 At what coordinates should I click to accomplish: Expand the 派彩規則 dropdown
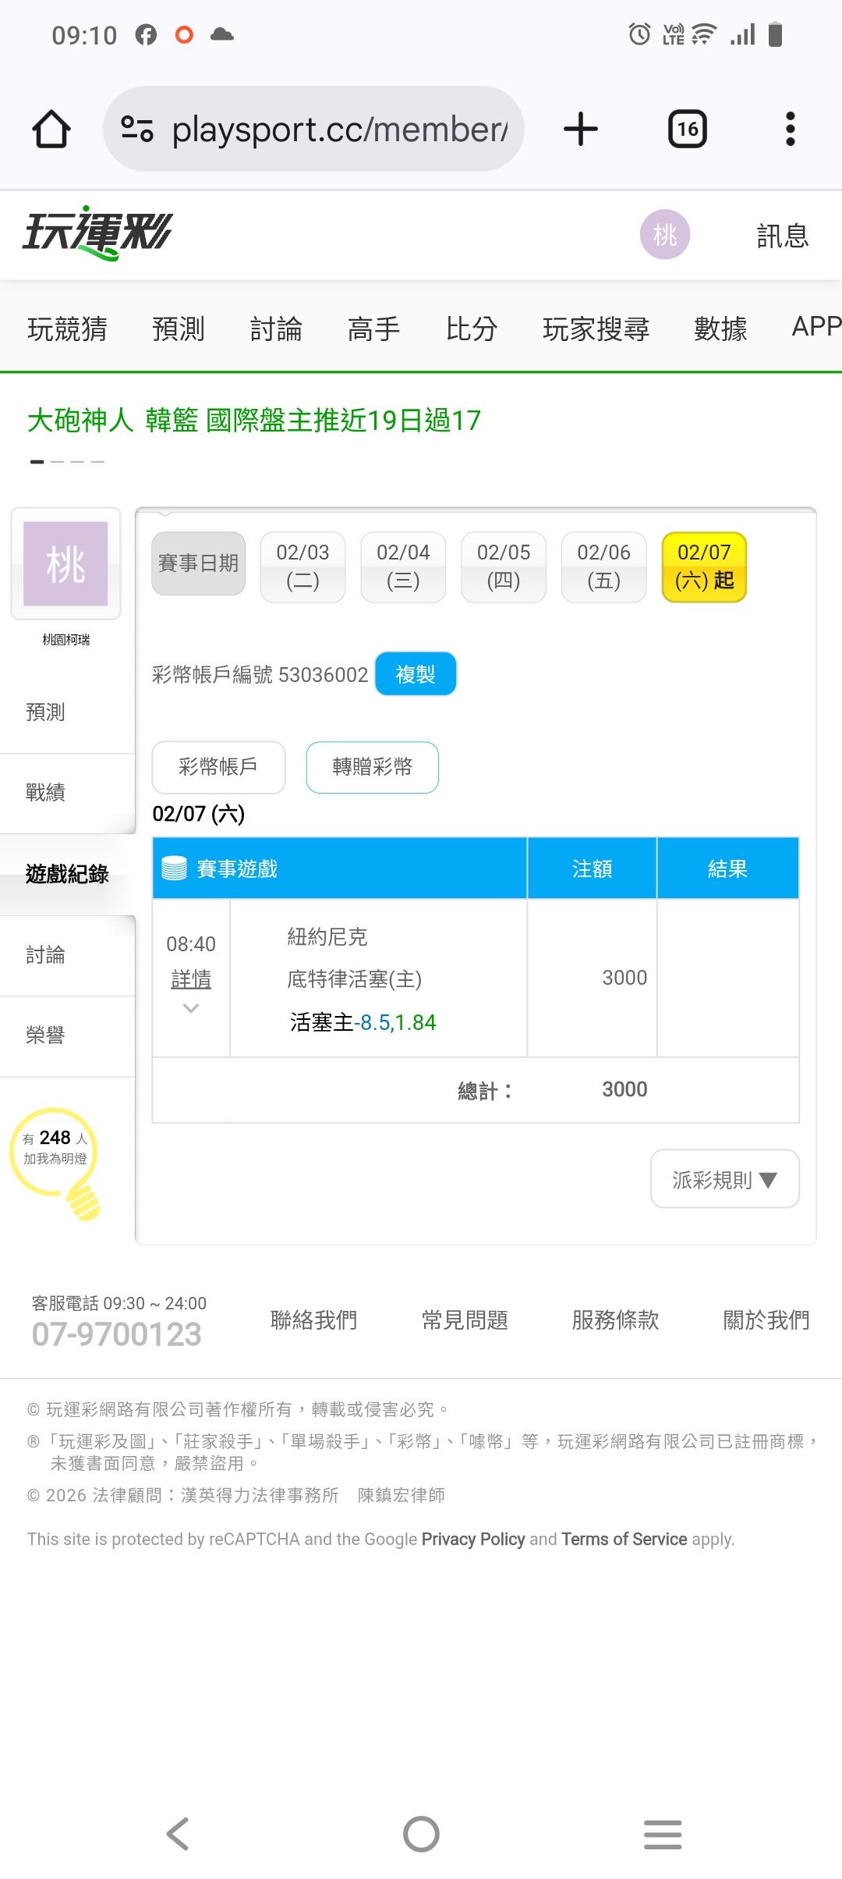coord(724,1179)
